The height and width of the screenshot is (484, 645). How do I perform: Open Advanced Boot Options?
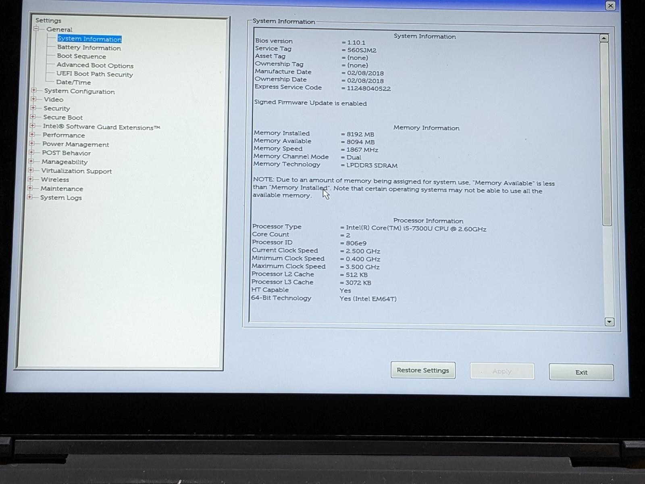coord(95,65)
